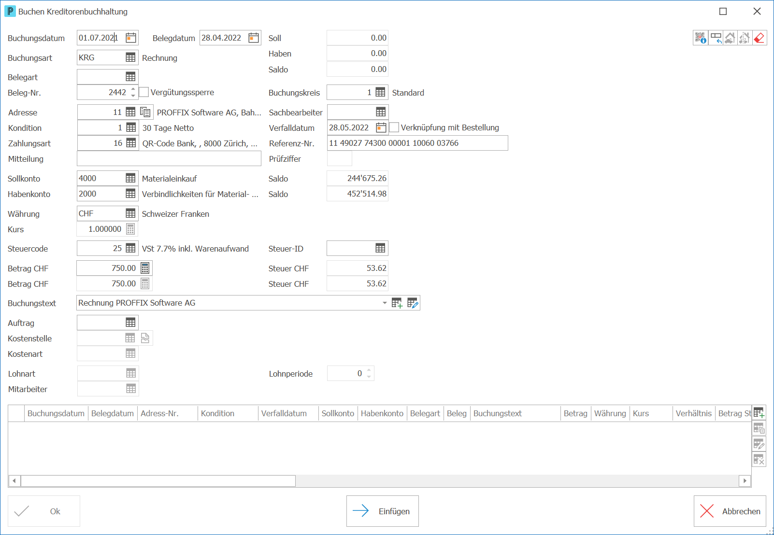
Task: Click into the Mitteilung input field
Action: [x=169, y=158]
